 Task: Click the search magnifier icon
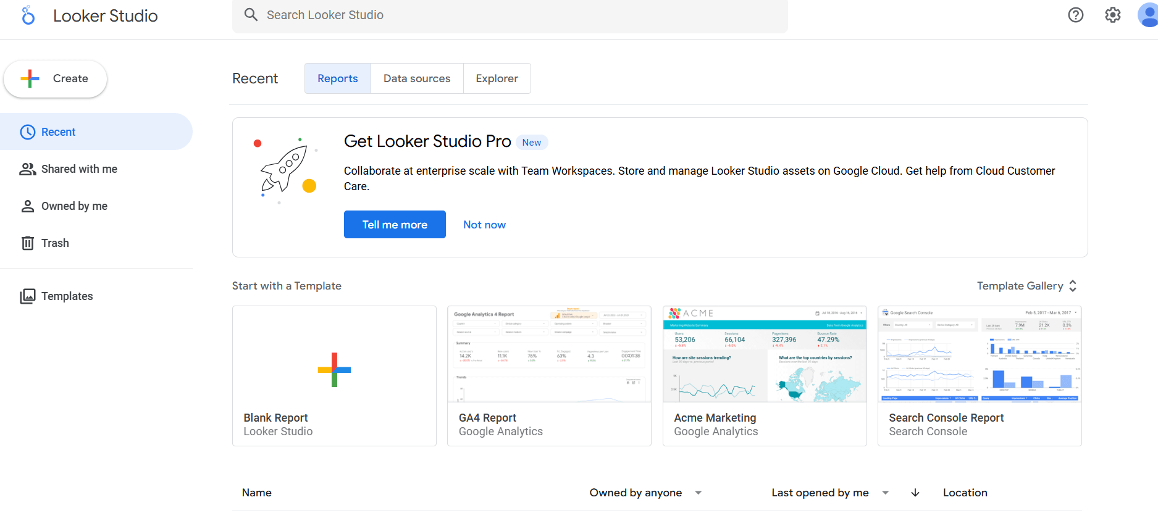click(x=251, y=15)
